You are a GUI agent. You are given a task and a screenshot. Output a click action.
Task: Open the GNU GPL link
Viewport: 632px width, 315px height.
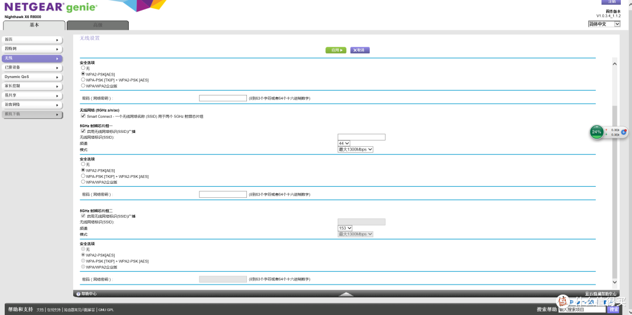tap(106, 310)
